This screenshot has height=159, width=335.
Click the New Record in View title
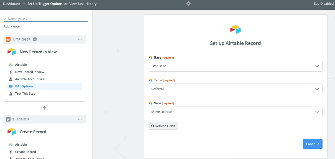[38, 52]
